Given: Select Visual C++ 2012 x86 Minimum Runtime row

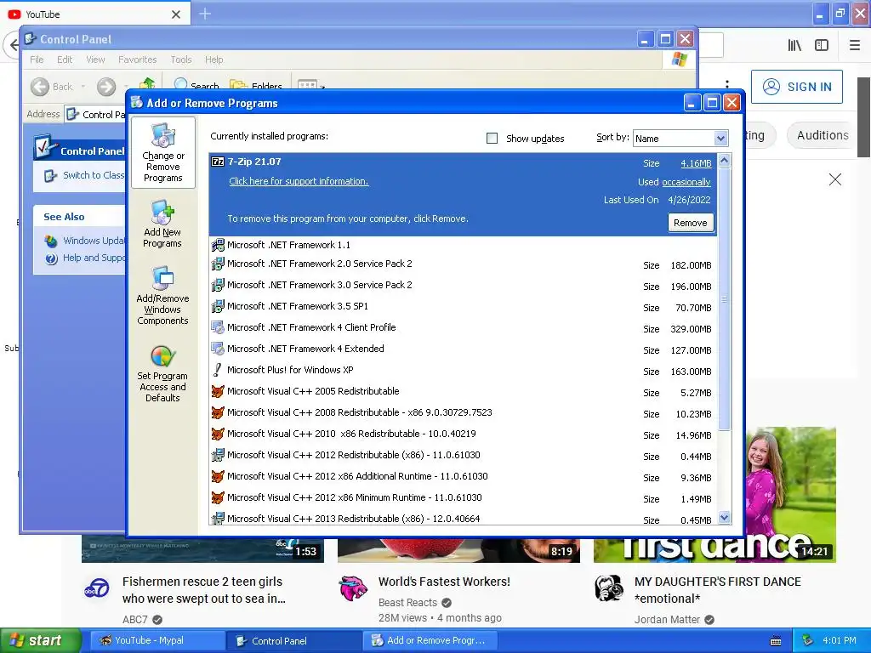Looking at the screenshot, I should pyautogui.click(x=464, y=498).
